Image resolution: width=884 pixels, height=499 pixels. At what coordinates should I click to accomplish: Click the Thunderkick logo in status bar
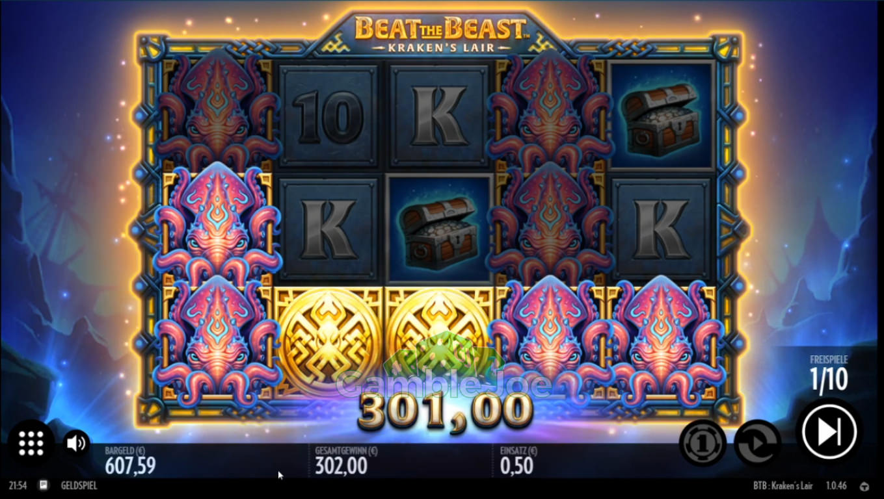tap(864, 486)
